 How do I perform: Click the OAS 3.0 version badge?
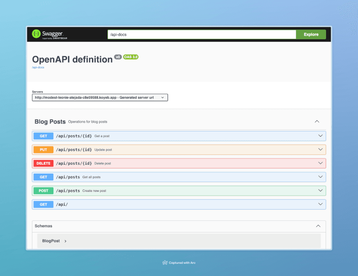(131, 57)
